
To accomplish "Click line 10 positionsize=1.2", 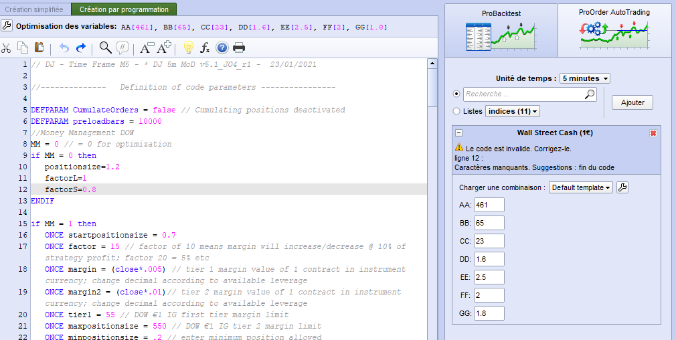I will pos(82,167).
